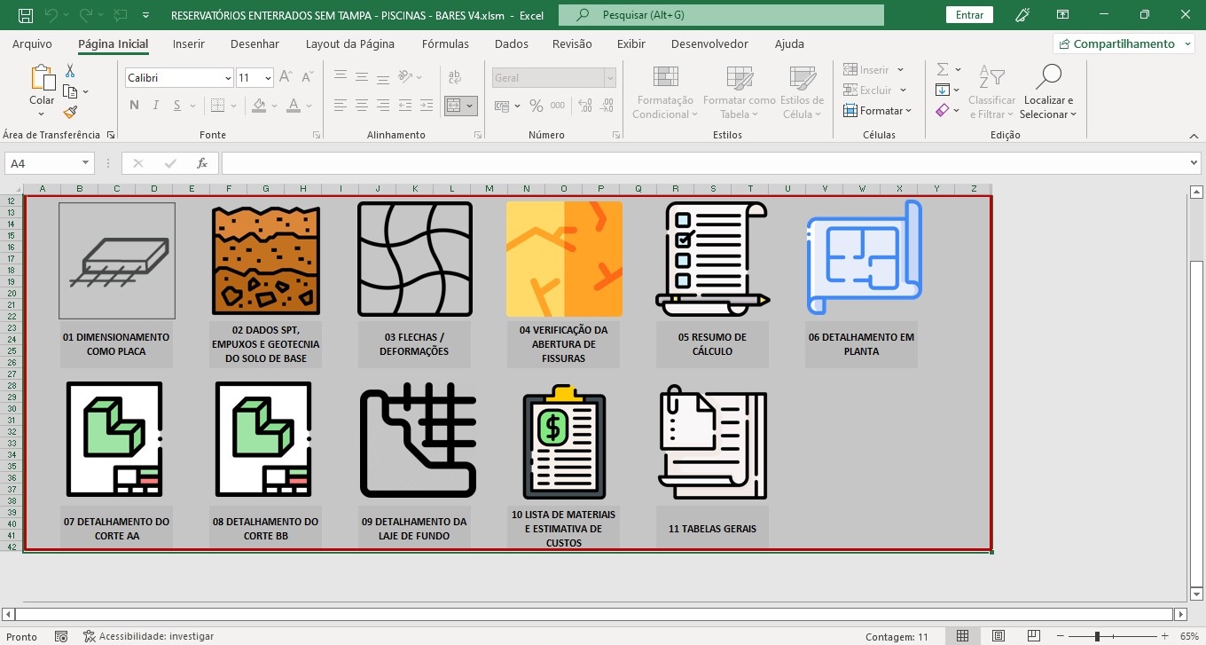Open the 04 Verificação da Abertura de Fissuras icon
The height and width of the screenshot is (645, 1206).
coord(564,259)
